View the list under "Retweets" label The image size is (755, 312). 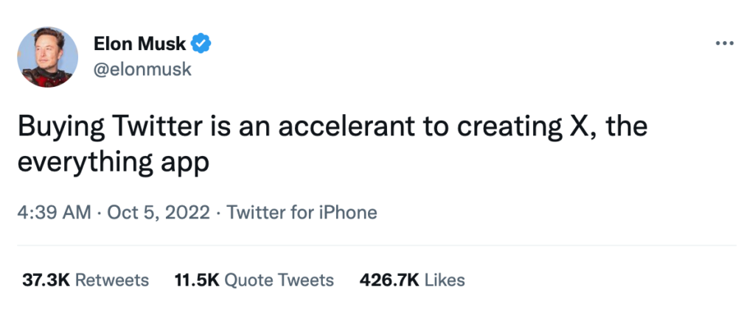click(112, 280)
